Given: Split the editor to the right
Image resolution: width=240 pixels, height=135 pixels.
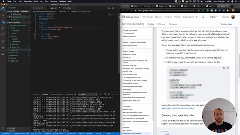Looking at the screenshot, I should pos(113,8).
